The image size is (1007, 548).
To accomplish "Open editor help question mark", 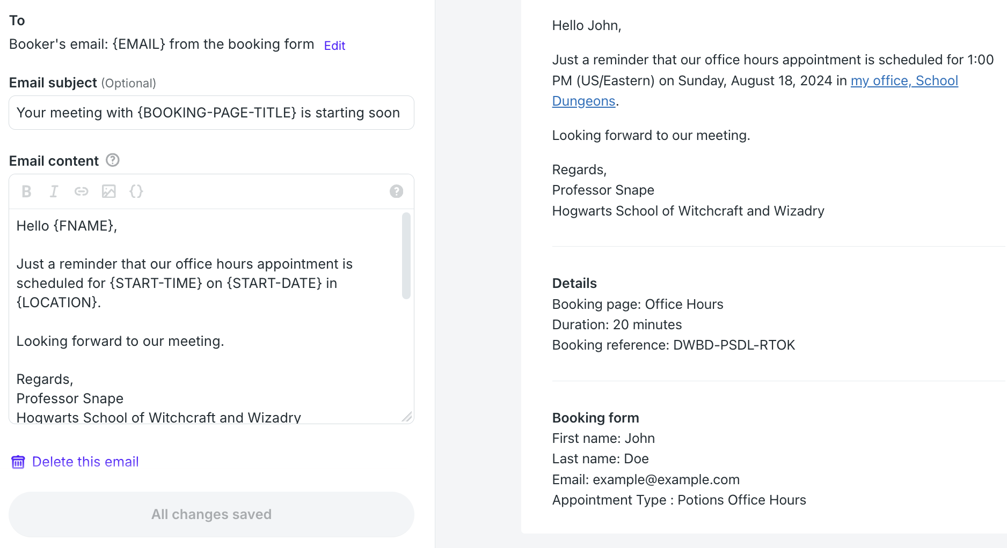I will [x=396, y=191].
